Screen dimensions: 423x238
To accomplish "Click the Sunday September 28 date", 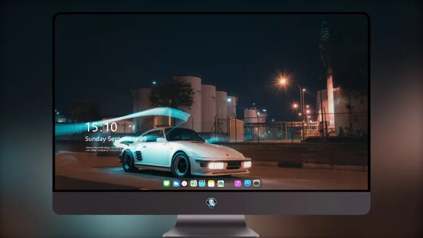I will click(x=116, y=139).
